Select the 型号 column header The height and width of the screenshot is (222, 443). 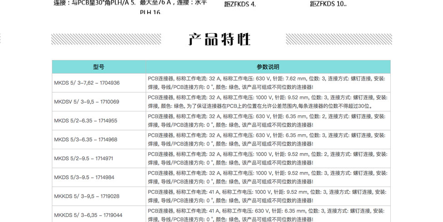tap(99, 67)
